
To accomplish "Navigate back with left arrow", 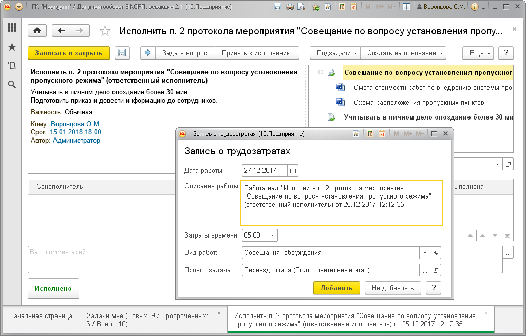I will pos(62,31).
